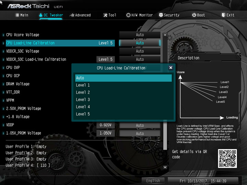
Task: Select Auto in the popup list
Action: point(123,78)
